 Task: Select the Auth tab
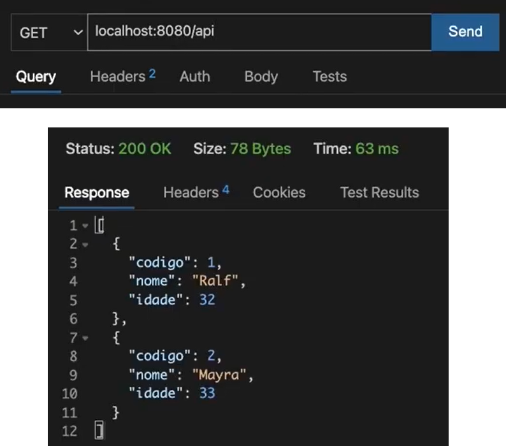[194, 77]
